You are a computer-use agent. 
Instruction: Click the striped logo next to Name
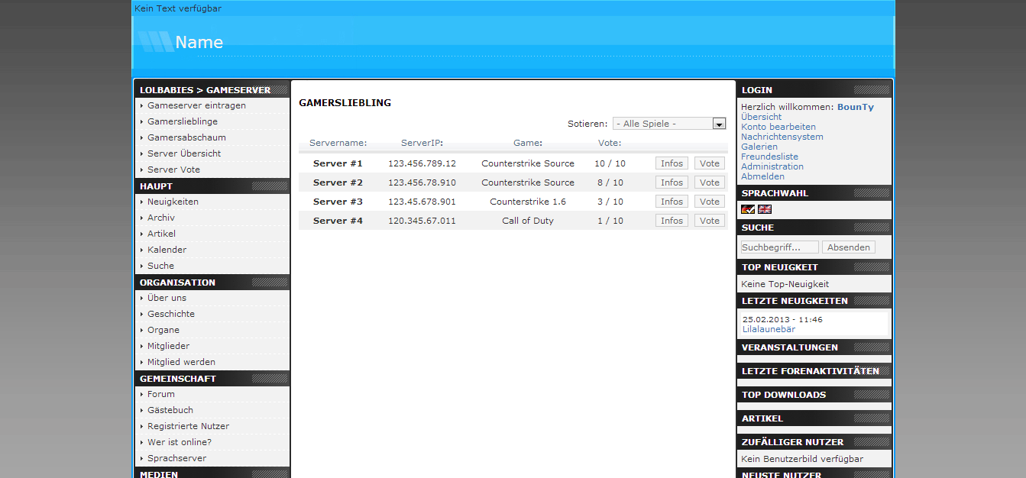tap(156, 42)
